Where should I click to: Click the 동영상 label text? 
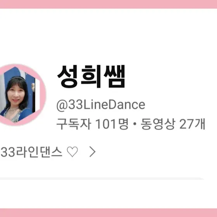[158, 124]
